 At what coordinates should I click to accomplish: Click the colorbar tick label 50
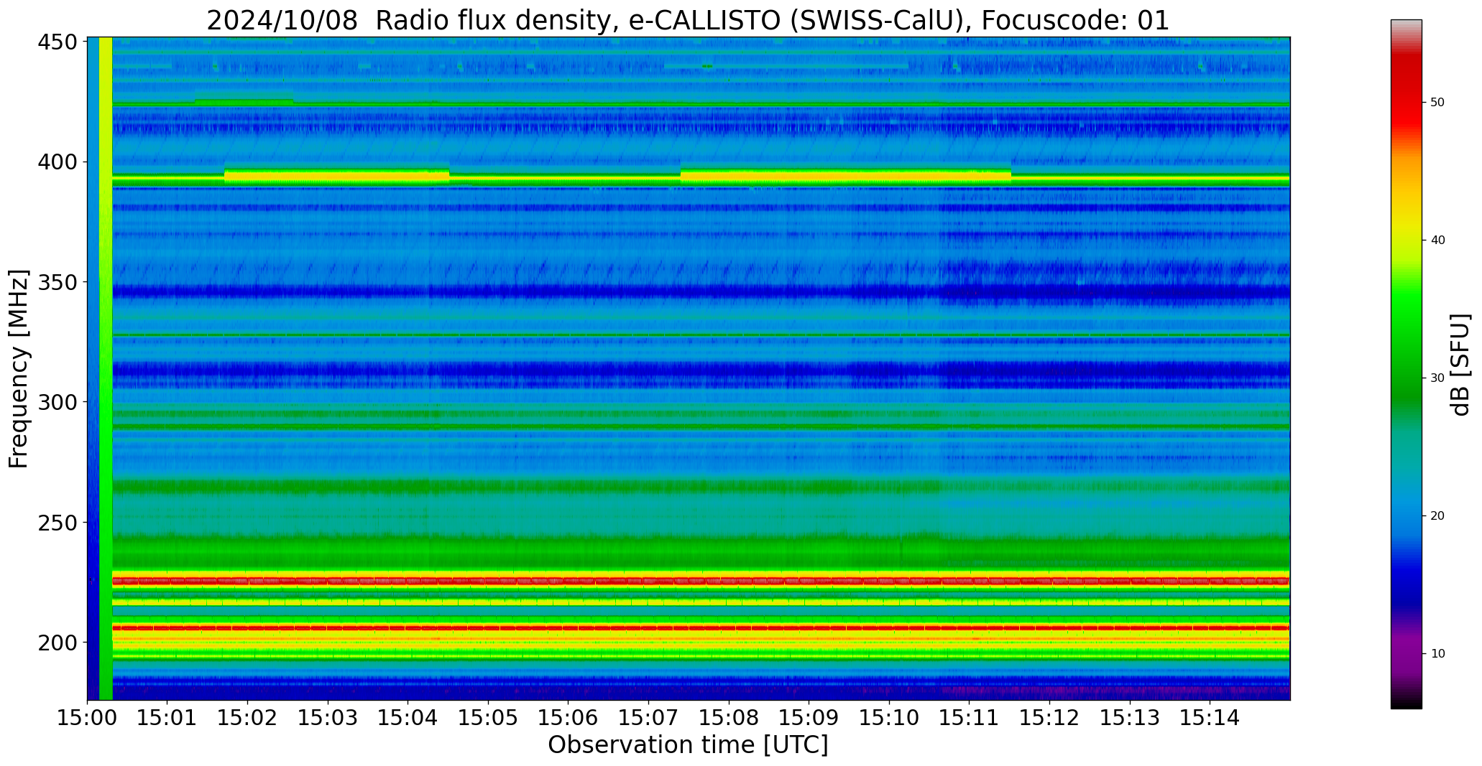1437,103
